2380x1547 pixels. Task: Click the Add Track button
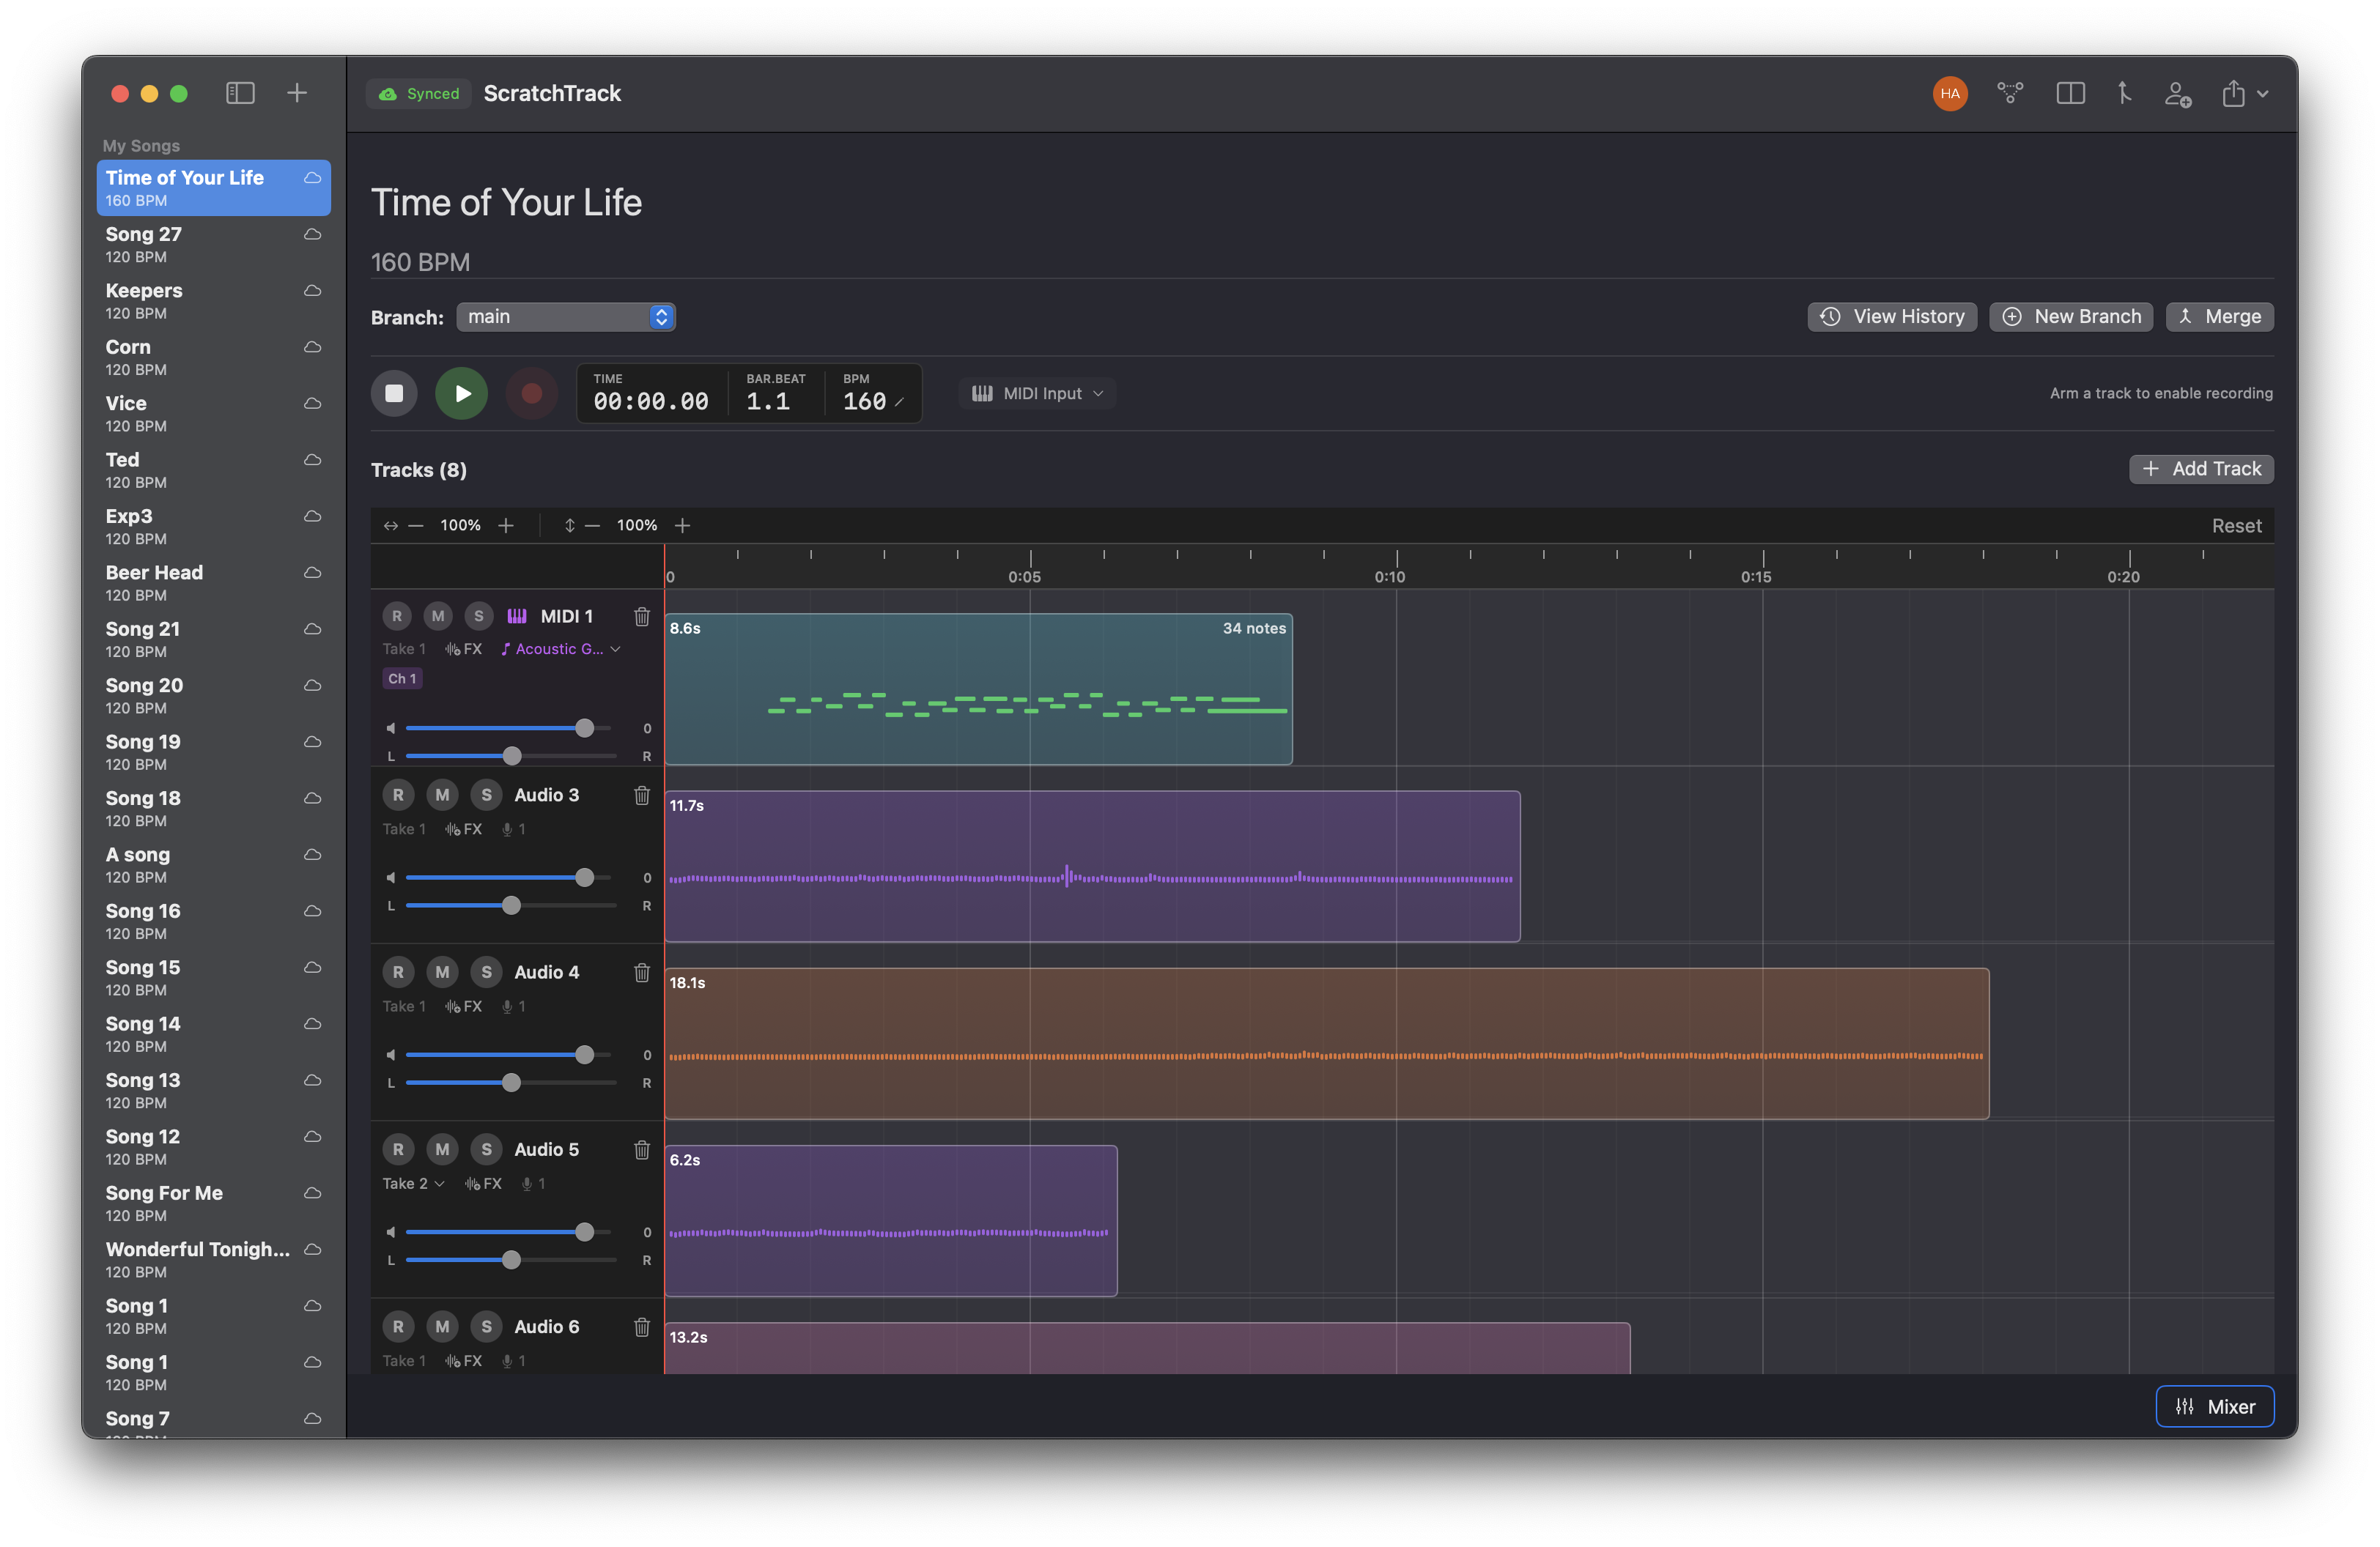tap(2201, 468)
